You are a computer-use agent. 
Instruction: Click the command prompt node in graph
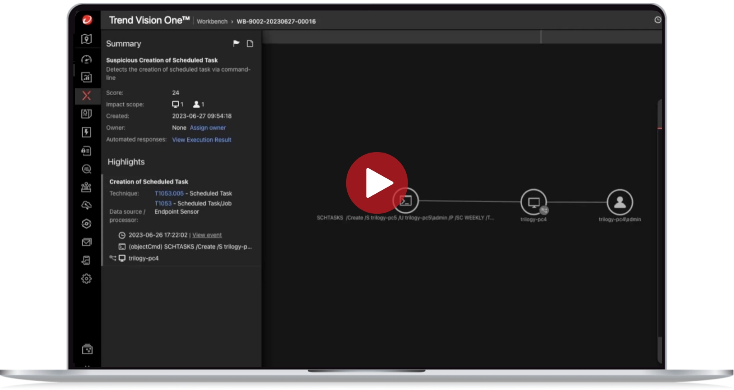(x=406, y=201)
